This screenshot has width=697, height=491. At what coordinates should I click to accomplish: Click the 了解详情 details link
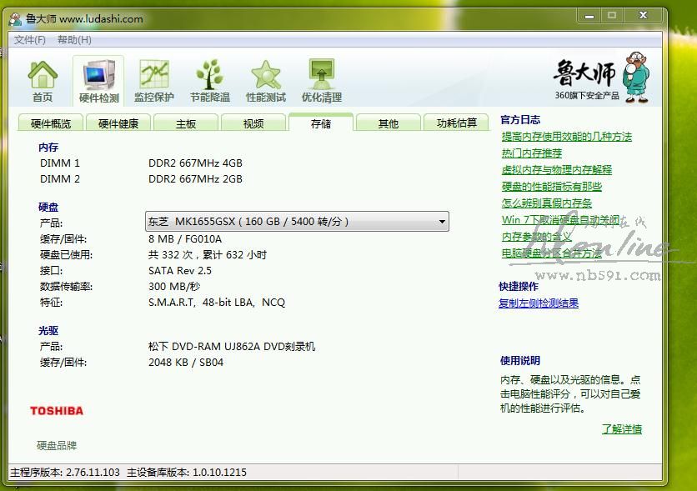[x=622, y=429]
